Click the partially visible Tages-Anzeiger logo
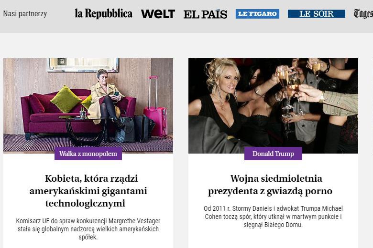The width and height of the screenshot is (373, 248). [363, 14]
